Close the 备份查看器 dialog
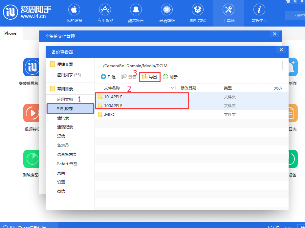 tap(281, 50)
